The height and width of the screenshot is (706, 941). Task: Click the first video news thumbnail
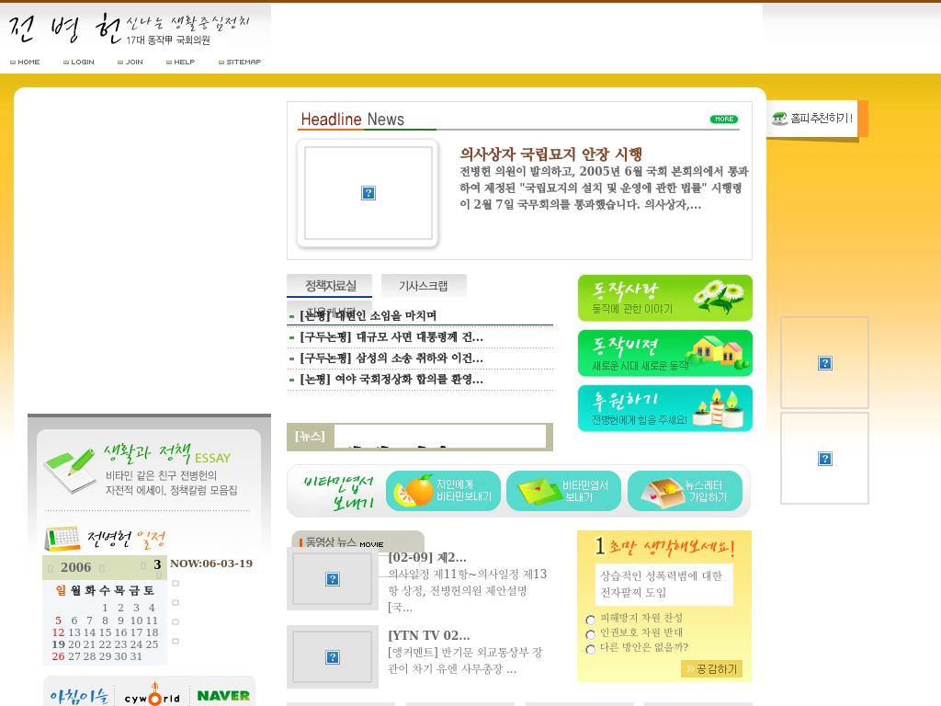[x=333, y=579]
